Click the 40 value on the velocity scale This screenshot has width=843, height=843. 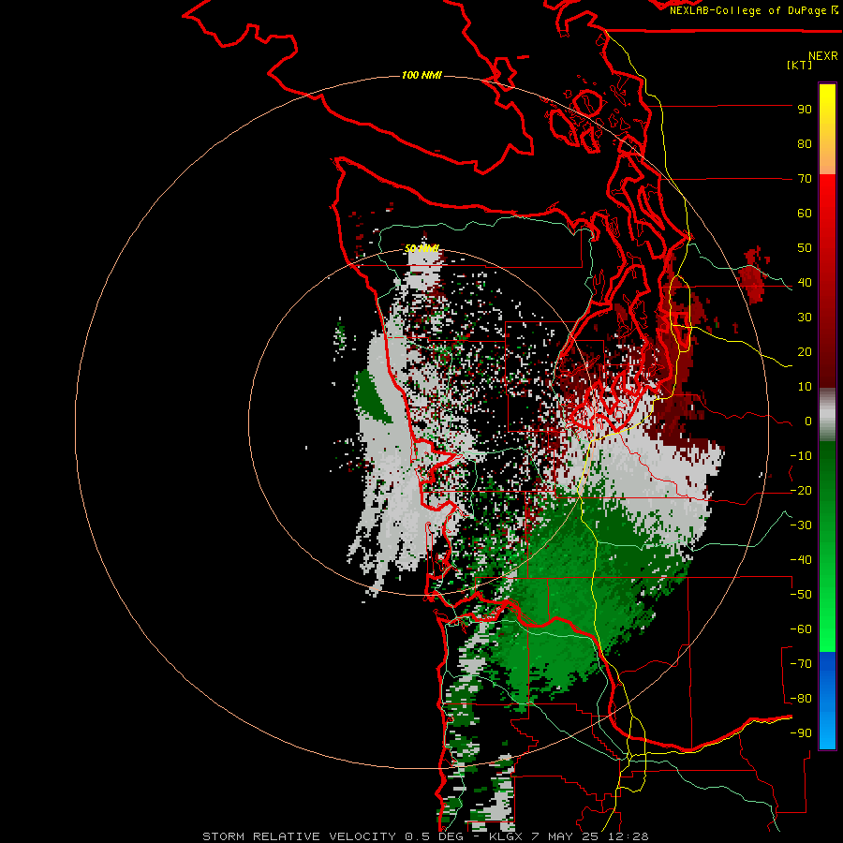805,283
